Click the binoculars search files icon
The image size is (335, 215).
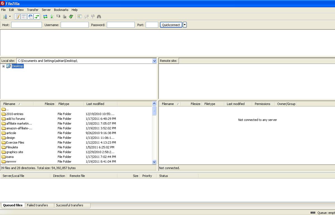[99, 17]
